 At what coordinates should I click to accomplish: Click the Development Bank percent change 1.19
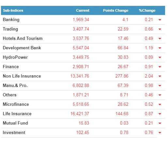149,48
